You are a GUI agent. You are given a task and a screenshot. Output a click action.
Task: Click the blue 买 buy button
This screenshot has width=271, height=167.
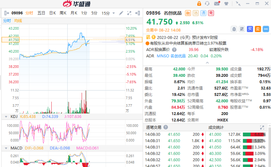pos(250,29)
